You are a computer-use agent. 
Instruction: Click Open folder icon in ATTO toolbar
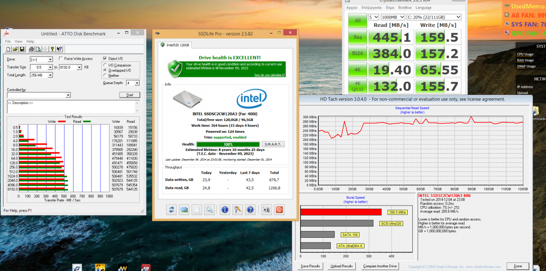pyautogui.click(x=15, y=49)
